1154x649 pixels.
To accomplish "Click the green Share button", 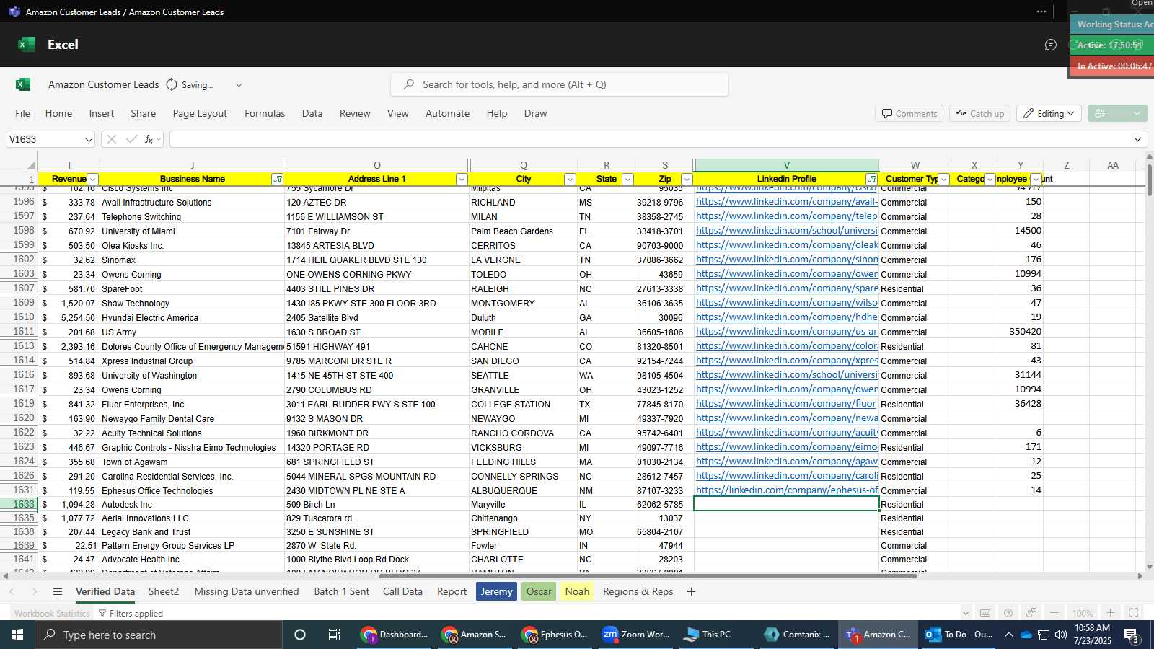I will point(1117,113).
